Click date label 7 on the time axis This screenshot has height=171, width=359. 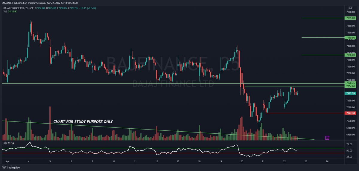[x=93, y=161]
